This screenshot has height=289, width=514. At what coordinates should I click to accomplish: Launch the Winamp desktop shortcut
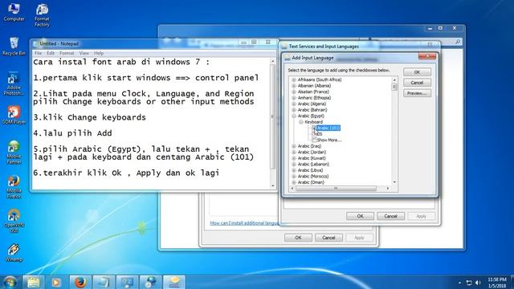14,253
